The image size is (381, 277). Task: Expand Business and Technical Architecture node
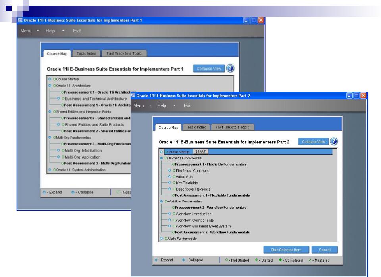[58, 99]
